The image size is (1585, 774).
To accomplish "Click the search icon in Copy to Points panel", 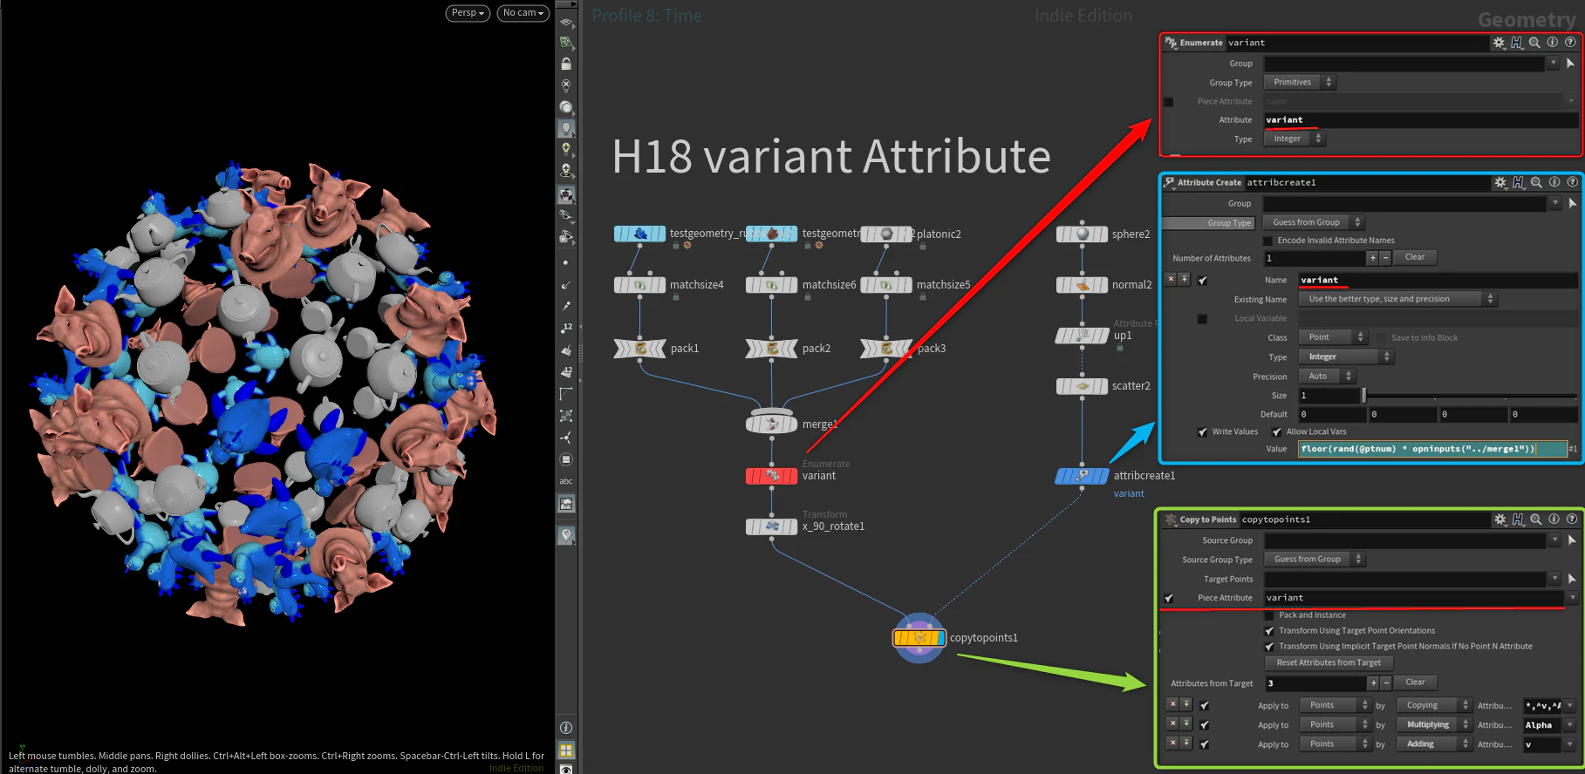I will pyautogui.click(x=1536, y=519).
